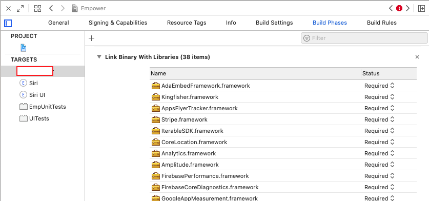Change Required status for FirebasePerformance.framework

[x=380, y=176]
